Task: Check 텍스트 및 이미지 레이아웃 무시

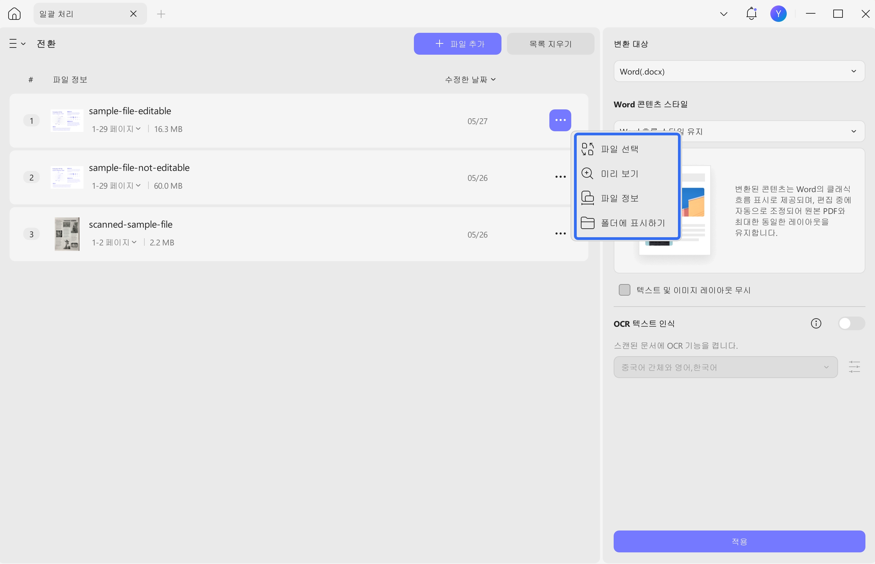Action: click(x=624, y=290)
